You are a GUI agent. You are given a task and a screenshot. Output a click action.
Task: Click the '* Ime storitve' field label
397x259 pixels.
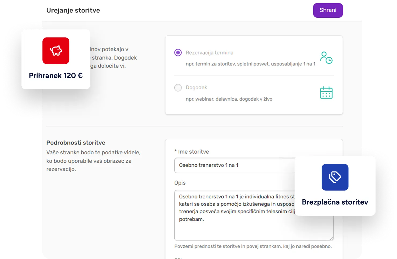click(x=192, y=152)
